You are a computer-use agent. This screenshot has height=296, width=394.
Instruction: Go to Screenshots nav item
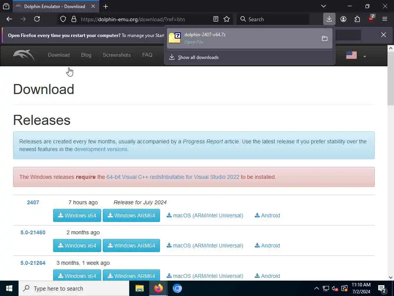point(117,55)
